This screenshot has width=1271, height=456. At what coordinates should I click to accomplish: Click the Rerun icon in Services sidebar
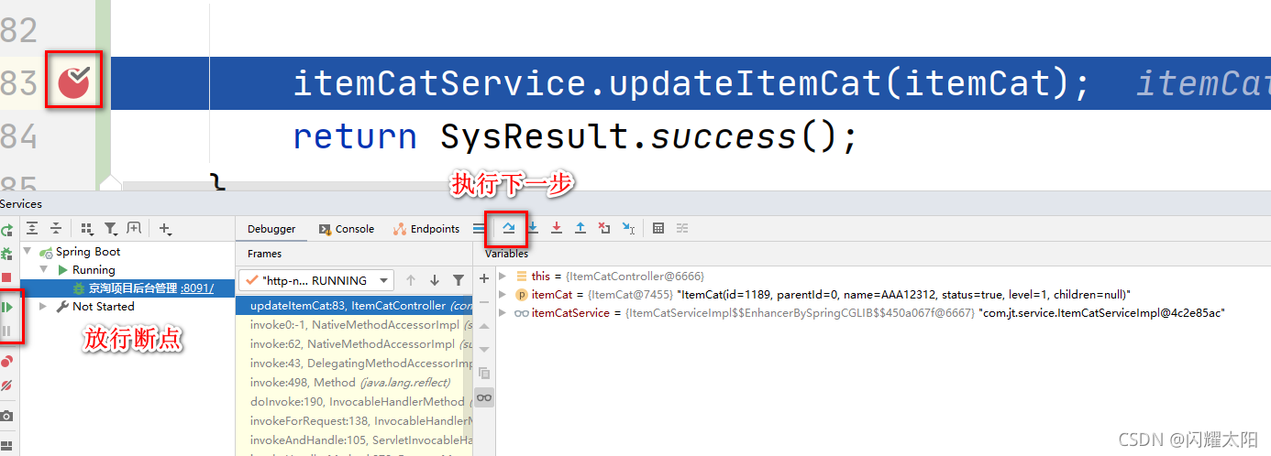pos(7,231)
